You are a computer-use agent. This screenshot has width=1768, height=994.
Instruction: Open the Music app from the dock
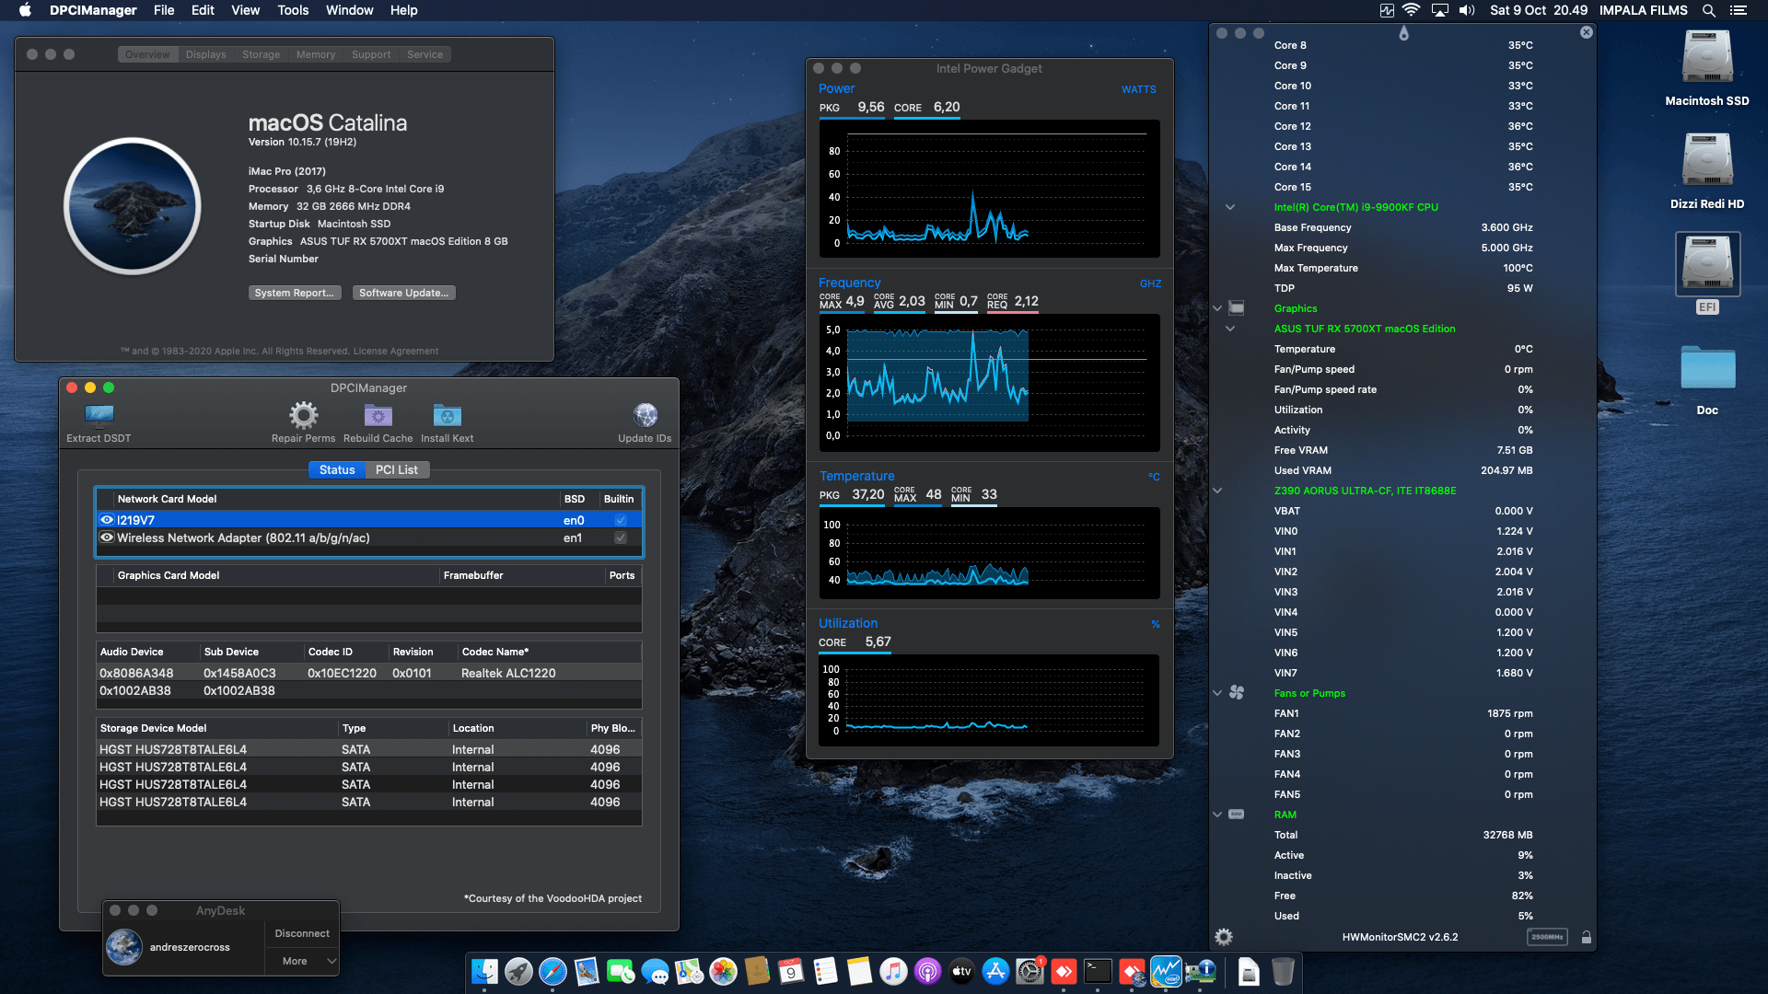[x=893, y=971]
